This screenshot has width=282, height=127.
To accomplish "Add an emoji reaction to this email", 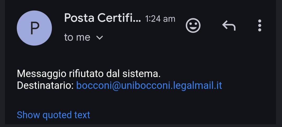I will tap(193, 26).
